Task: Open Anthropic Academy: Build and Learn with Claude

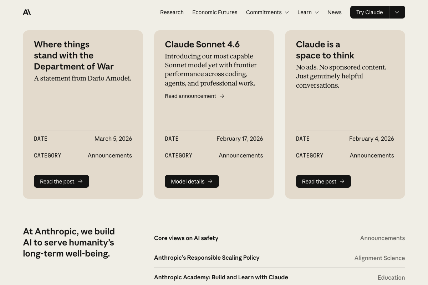Action: click(x=221, y=277)
